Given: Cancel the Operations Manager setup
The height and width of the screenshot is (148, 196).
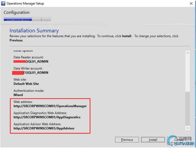Looking at the screenshot, I should 179,139.
